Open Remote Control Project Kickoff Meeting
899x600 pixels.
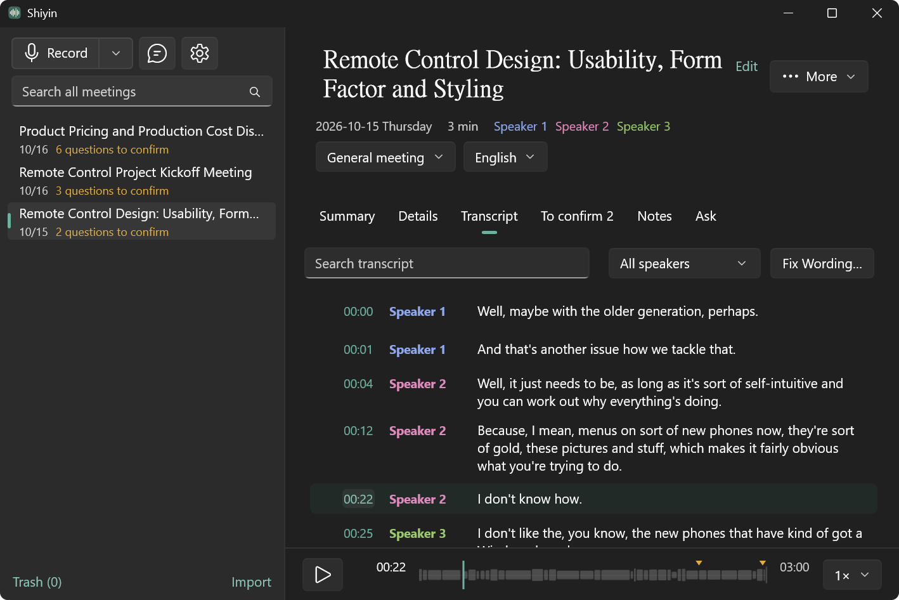pyautogui.click(x=141, y=181)
